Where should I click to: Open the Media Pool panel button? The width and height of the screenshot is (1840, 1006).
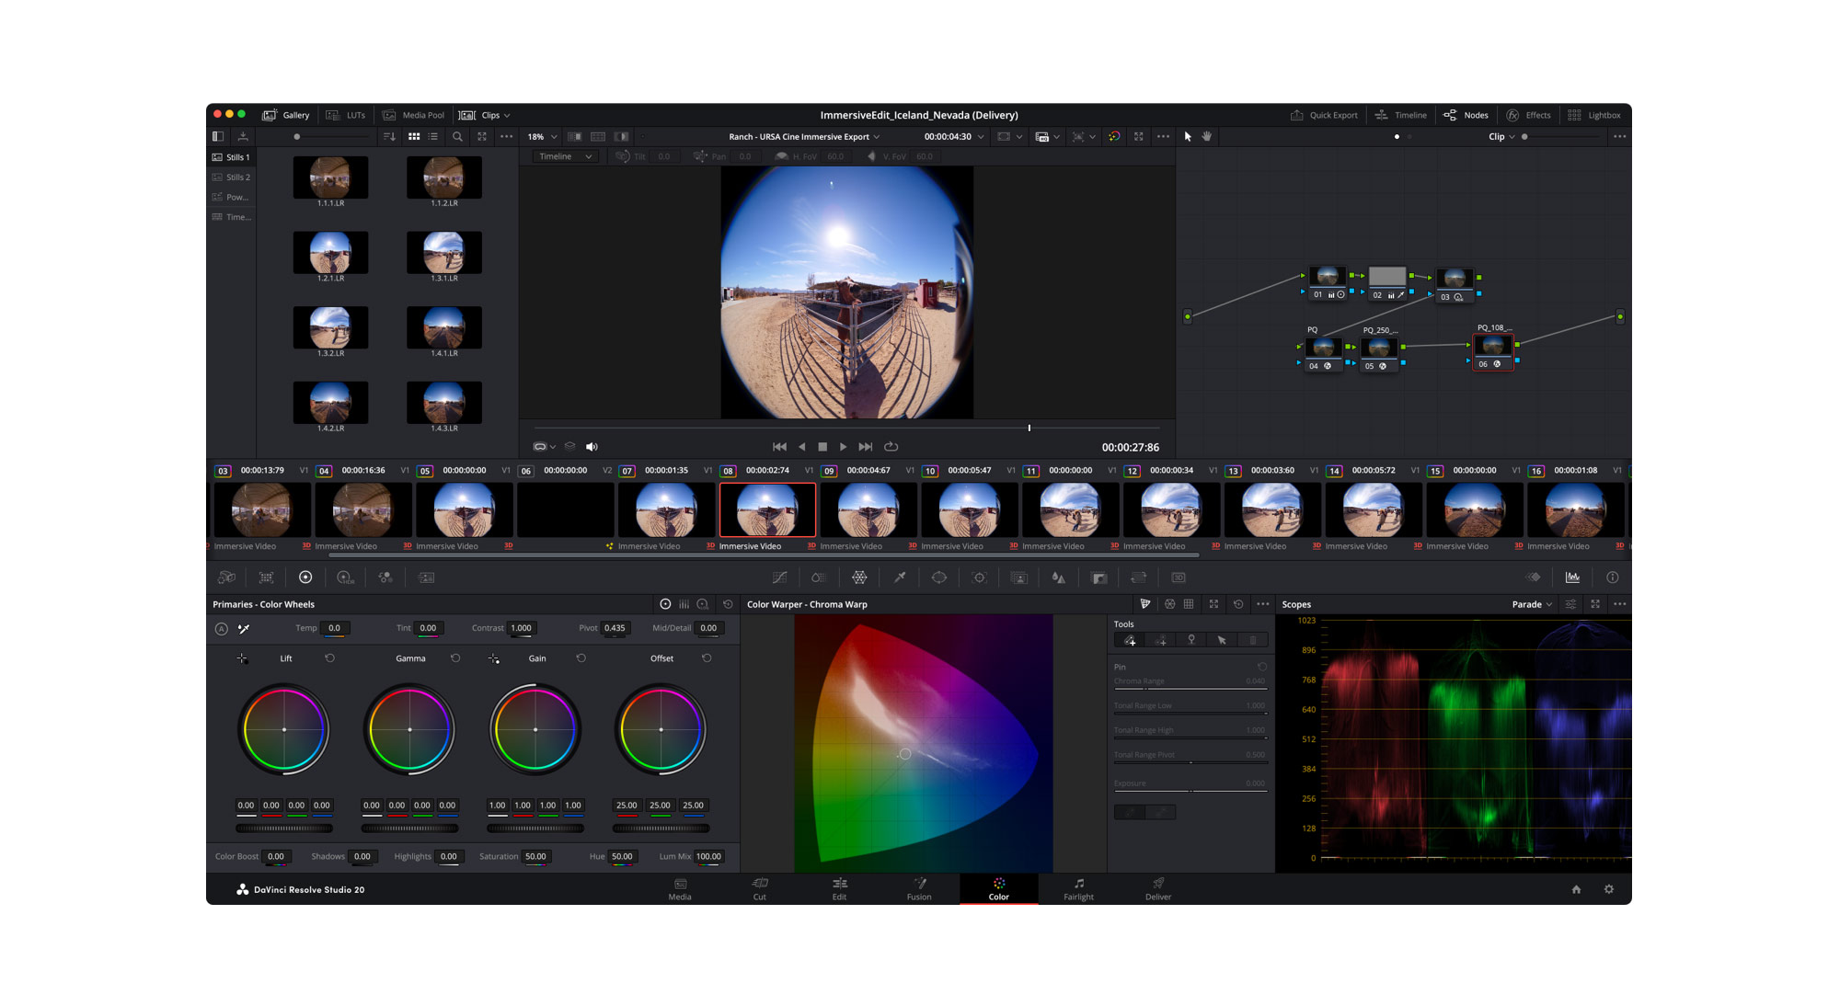point(413,115)
